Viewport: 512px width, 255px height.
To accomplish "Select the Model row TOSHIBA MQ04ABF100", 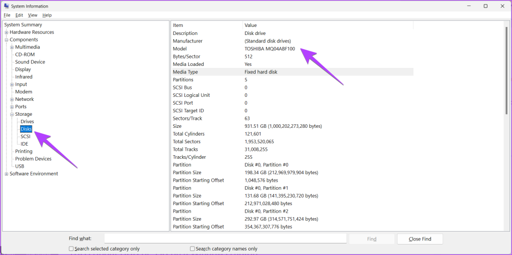I will point(292,49).
